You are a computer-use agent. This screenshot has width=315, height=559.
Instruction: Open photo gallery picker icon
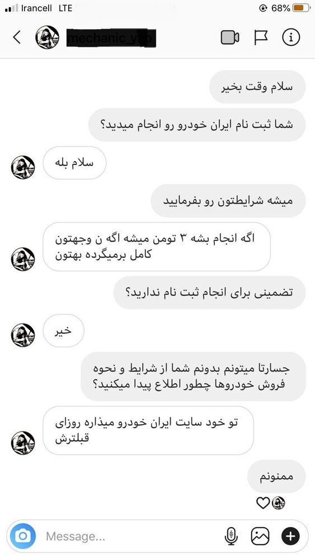pos(260,536)
